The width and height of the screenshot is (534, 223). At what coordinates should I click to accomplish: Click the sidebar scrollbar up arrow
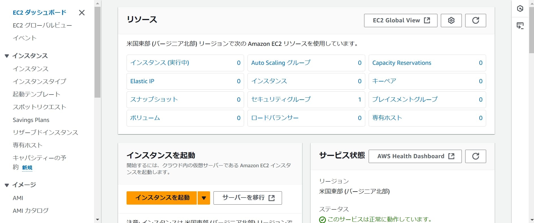(97, 3)
